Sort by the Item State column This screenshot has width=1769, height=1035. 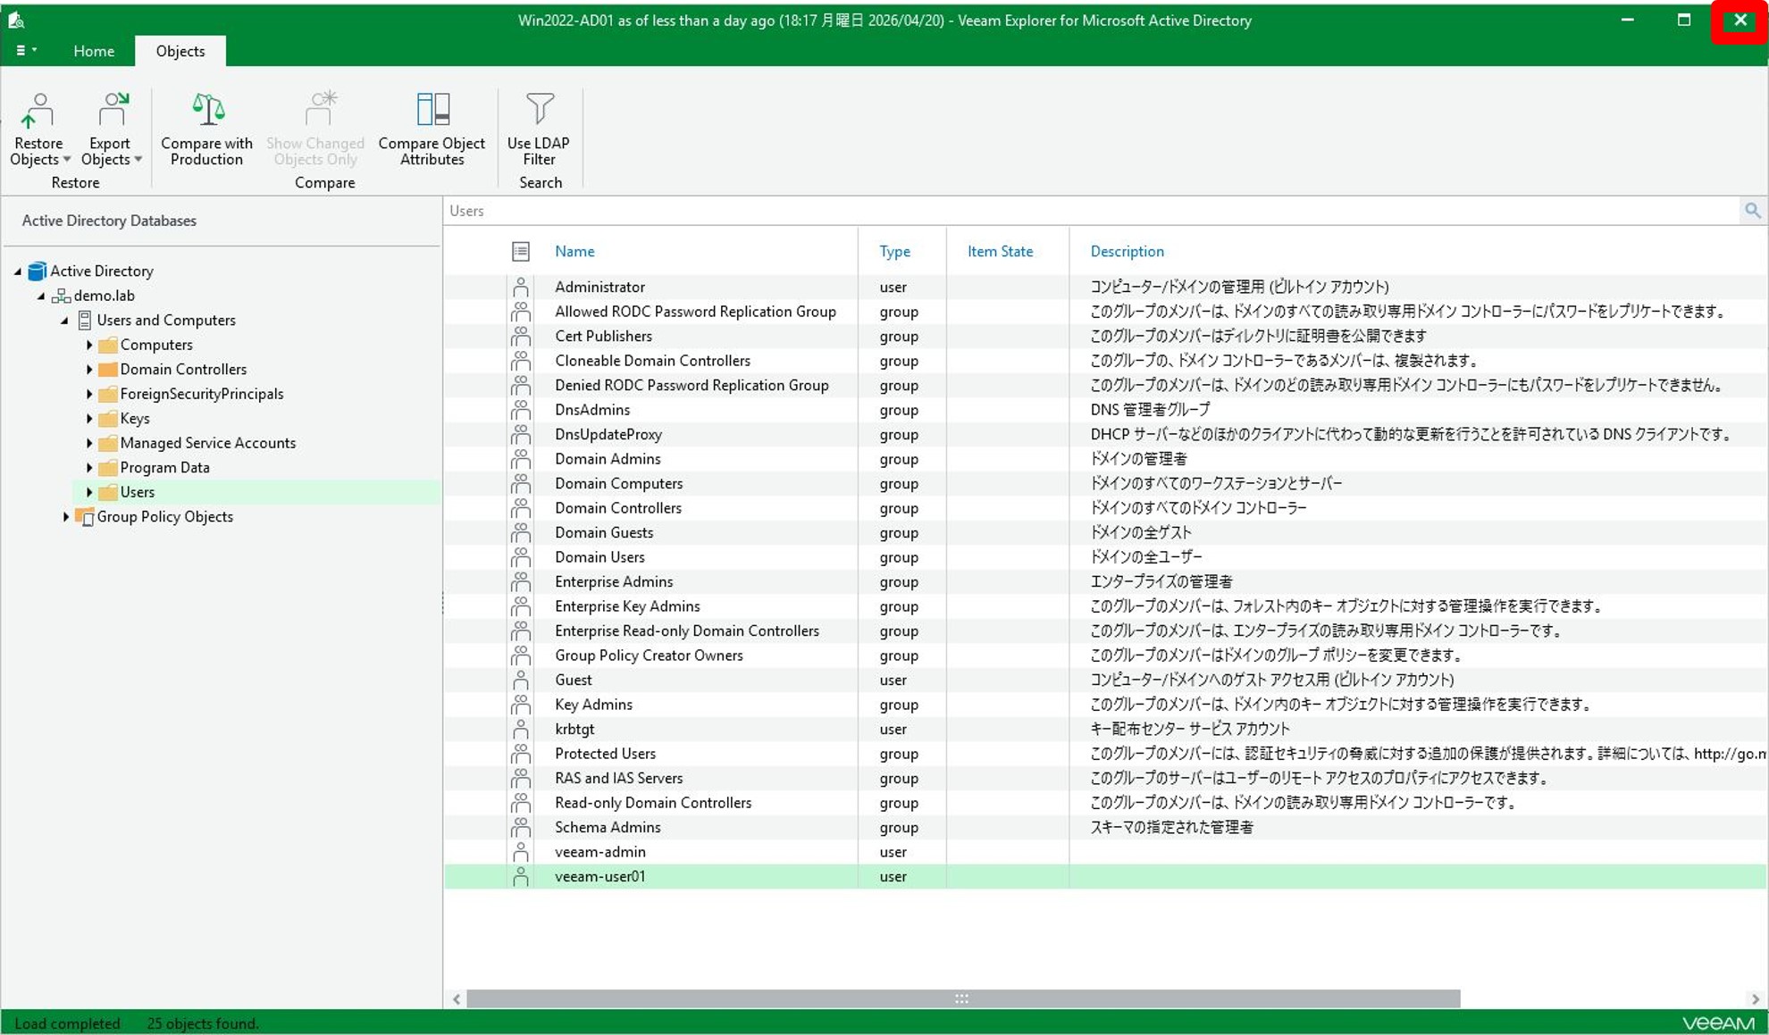pos(1000,252)
